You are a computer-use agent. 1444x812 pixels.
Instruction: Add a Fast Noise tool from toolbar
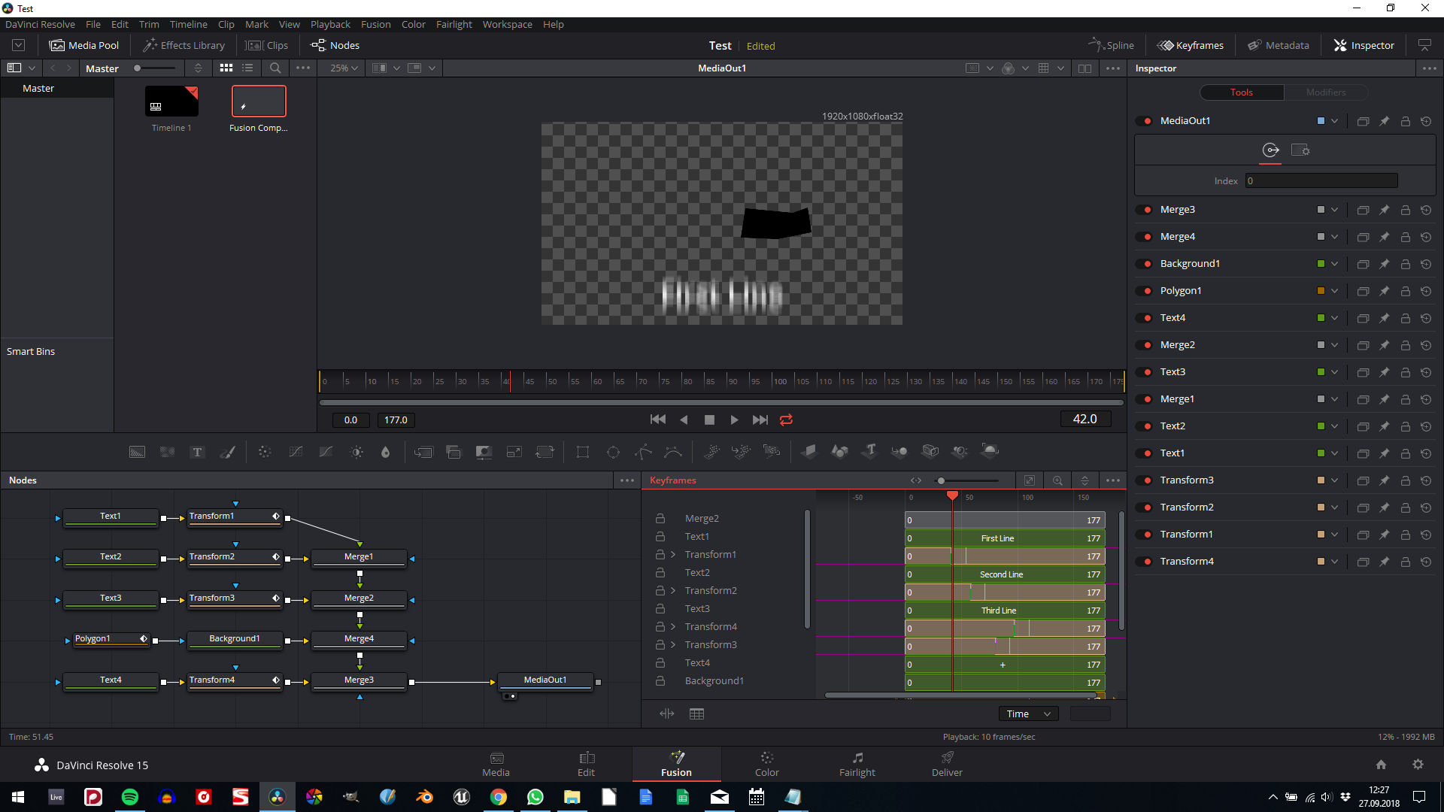(x=167, y=452)
